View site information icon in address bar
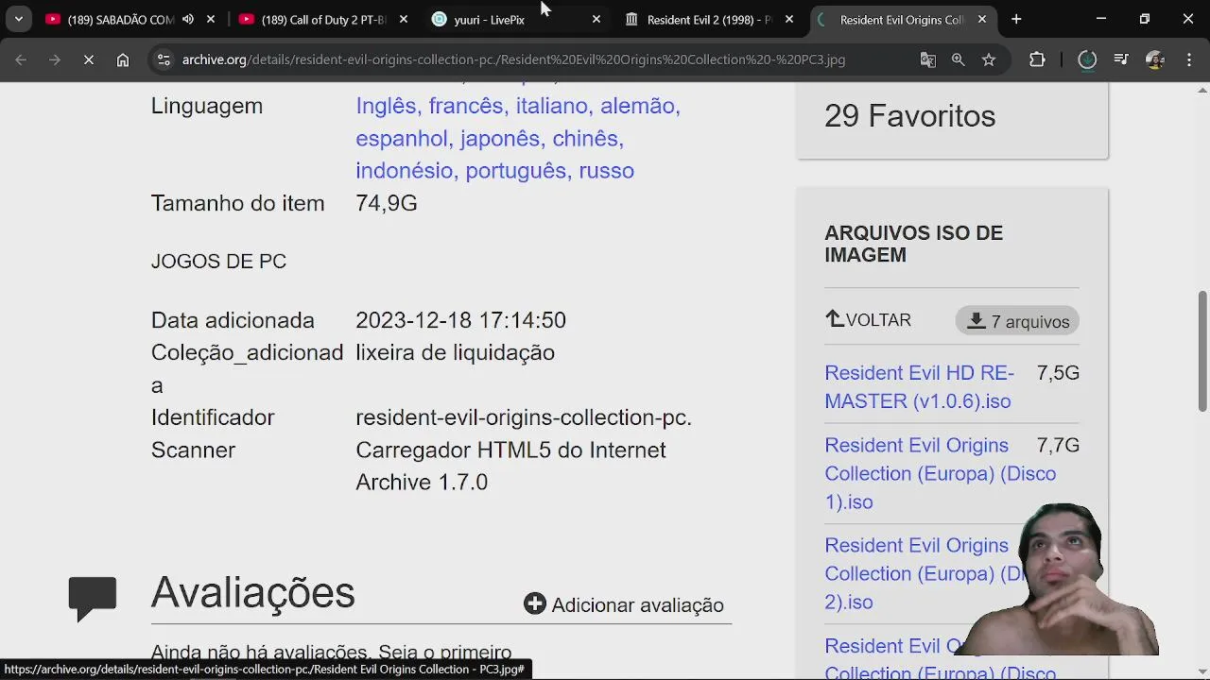This screenshot has height=680, width=1210. tap(164, 59)
